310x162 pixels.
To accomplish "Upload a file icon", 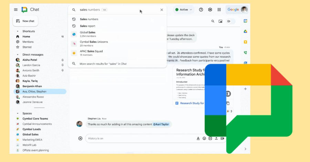I will click(216, 138).
